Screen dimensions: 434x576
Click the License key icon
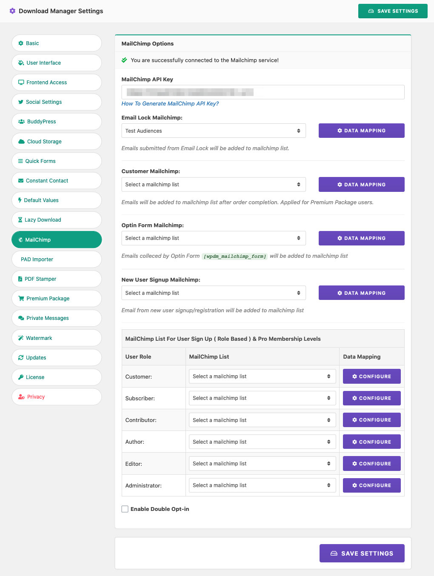click(x=20, y=377)
